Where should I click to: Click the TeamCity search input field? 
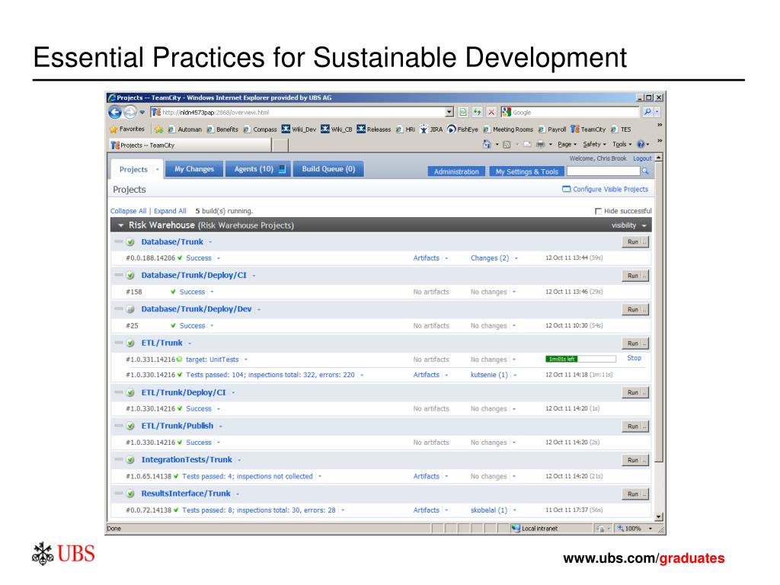pyautogui.click(x=603, y=171)
